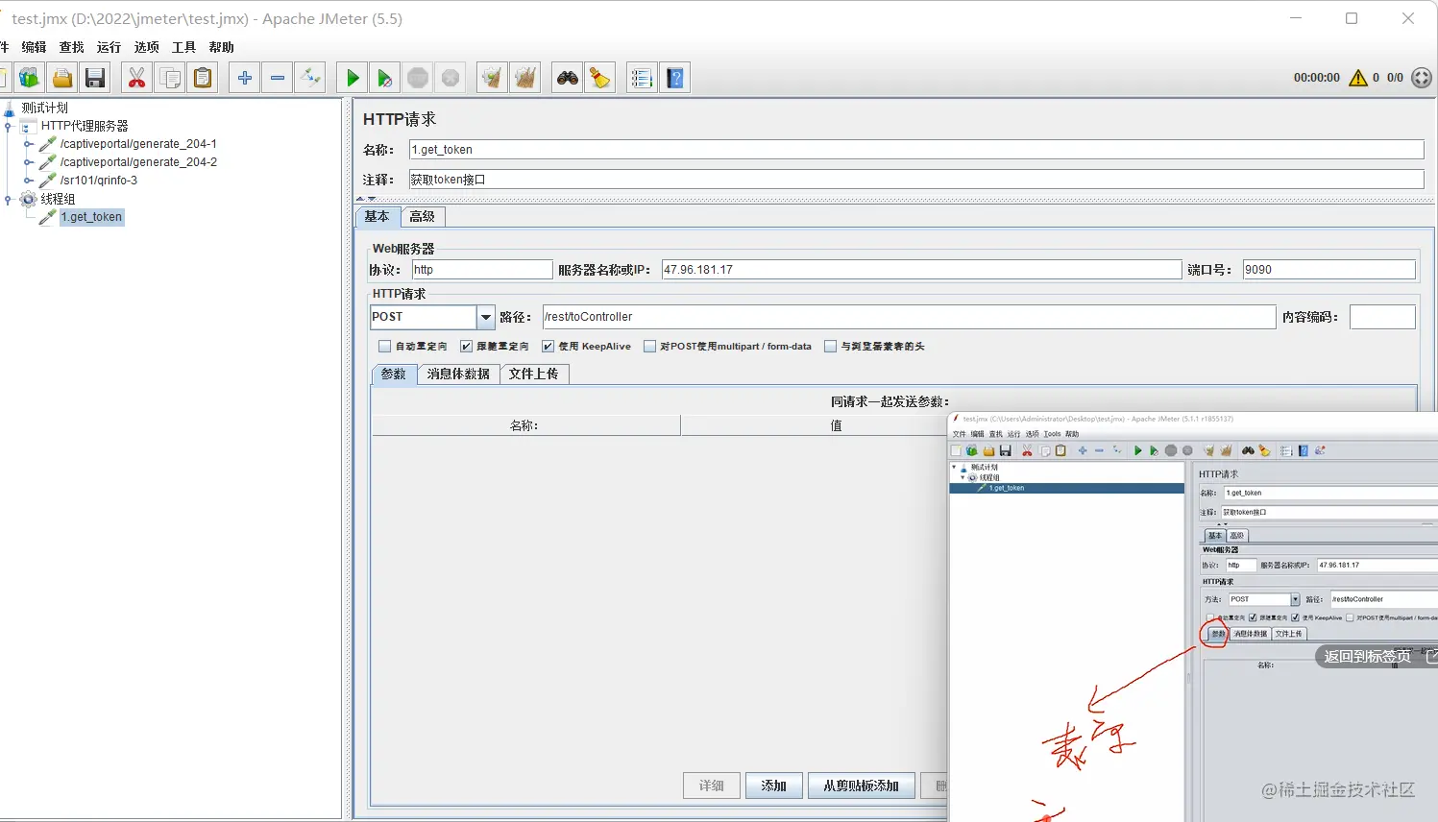Click the Open file folder icon

point(62,78)
